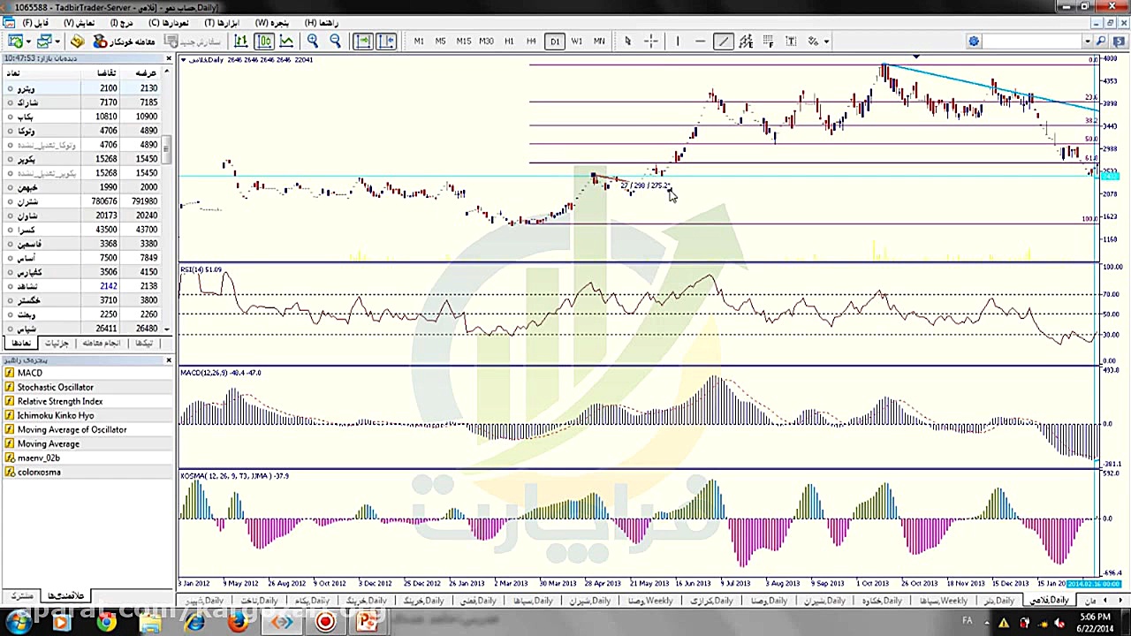Switch to bar chart icon
The width and height of the screenshot is (1131, 636).
pos(240,41)
